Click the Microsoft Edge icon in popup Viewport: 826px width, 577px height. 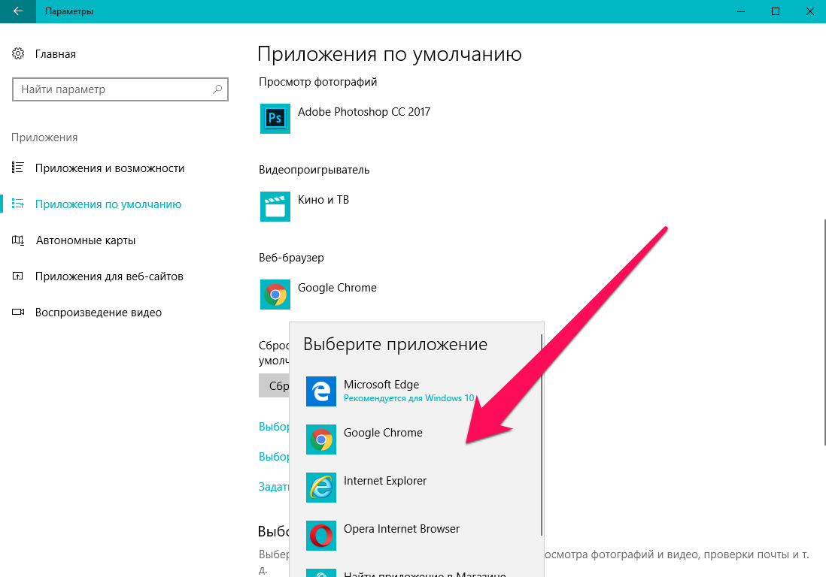click(x=320, y=391)
